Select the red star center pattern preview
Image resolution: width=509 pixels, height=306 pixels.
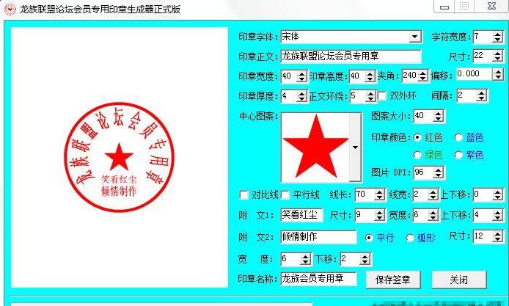coord(315,147)
